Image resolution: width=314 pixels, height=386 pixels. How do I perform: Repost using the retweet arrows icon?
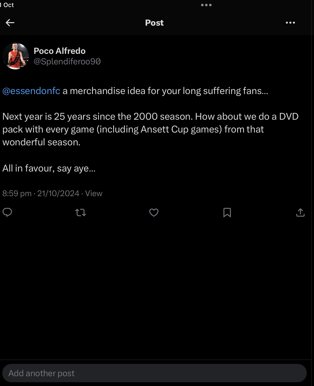81,213
